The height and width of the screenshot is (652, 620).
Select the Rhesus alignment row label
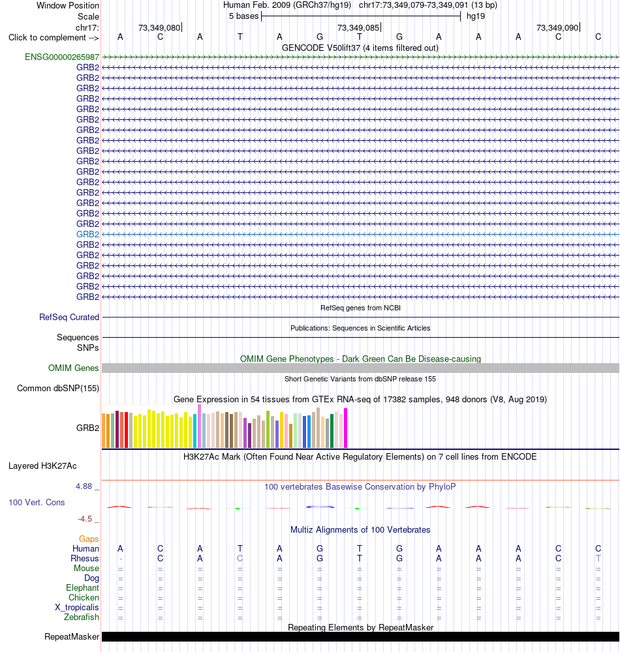pyautogui.click(x=84, y=559)
